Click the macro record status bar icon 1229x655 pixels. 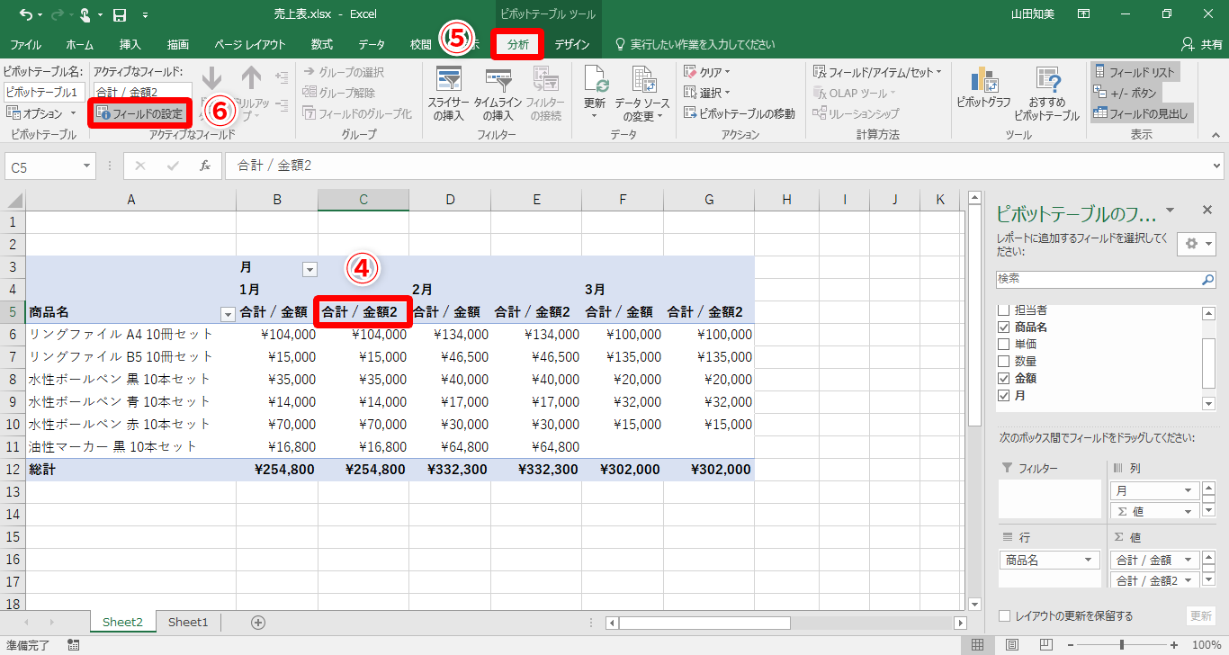[x=73, y=644]
